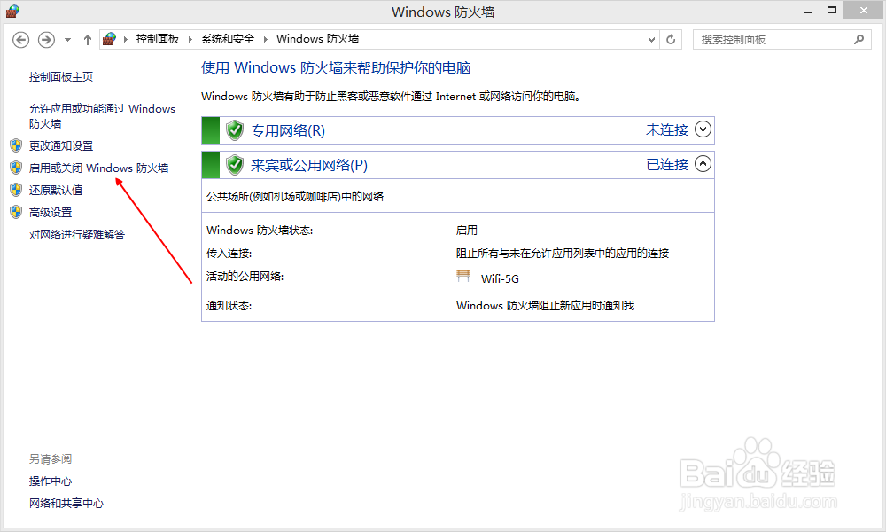The width and height of the screenshot is (886, 532).
Task: Collapse the 来宾或公用网络(P) section
Action: [703, 164]
